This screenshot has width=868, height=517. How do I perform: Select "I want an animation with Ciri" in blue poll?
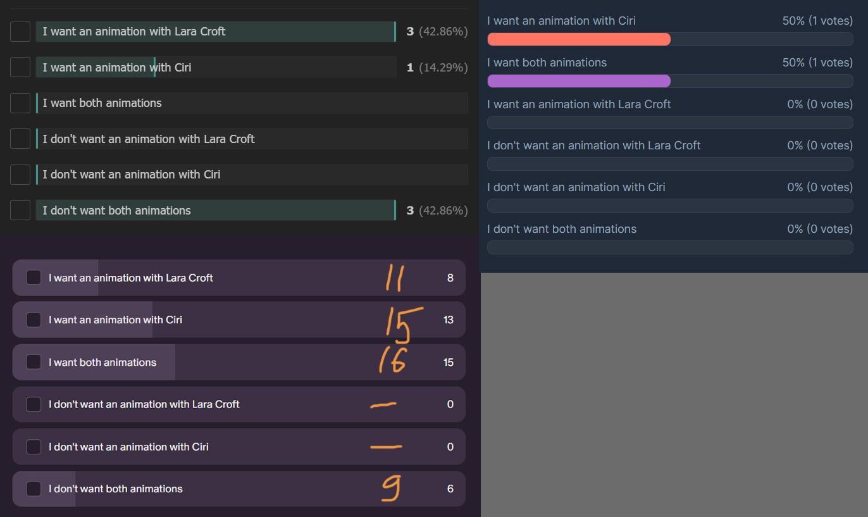(x=561, y=21)
